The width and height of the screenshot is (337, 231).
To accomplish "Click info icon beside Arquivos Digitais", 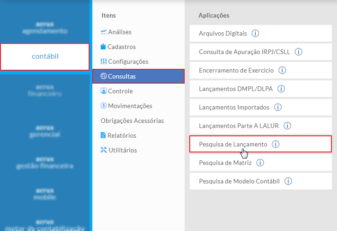I will click(x=255, y=33).
